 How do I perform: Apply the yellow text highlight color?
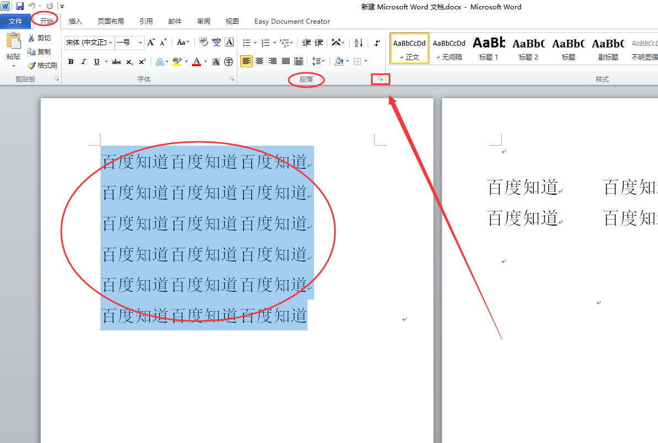pos(177,62)
